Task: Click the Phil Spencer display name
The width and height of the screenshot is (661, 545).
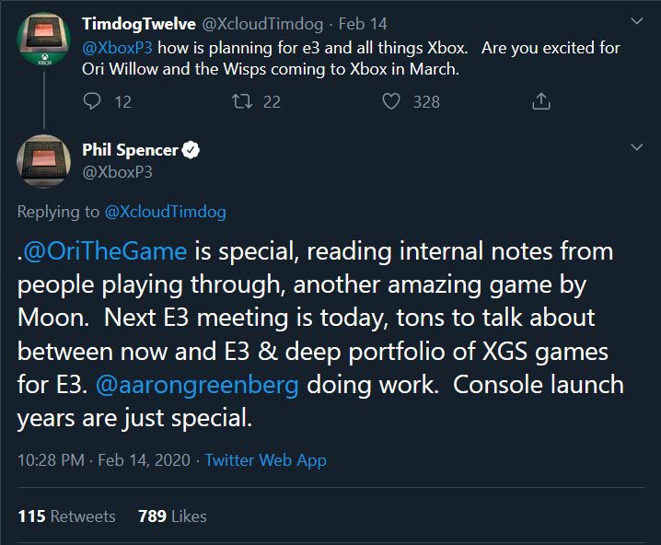Action: click(x=131, y=150)
